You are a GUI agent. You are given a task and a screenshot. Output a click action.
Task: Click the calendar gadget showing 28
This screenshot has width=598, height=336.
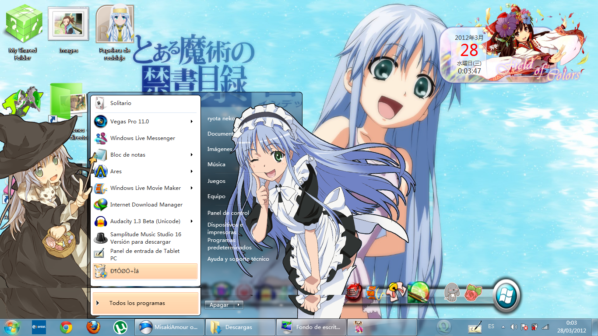(x=469, y=54)
